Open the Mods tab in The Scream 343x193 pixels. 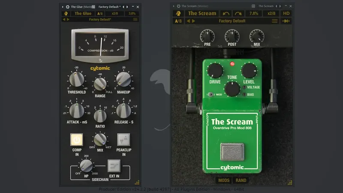(224, 180)
